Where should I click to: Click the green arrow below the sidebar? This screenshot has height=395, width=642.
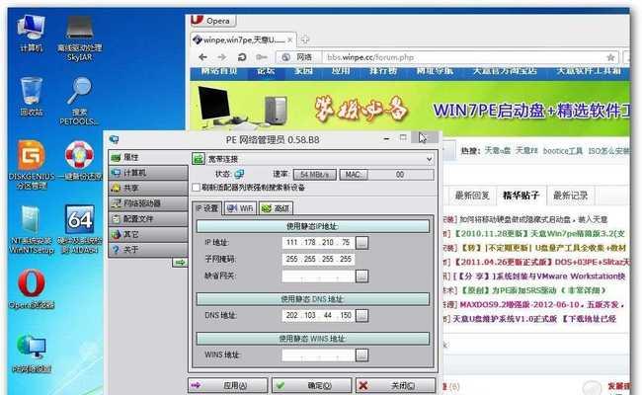pyautogui.click(x=180, y=263)
